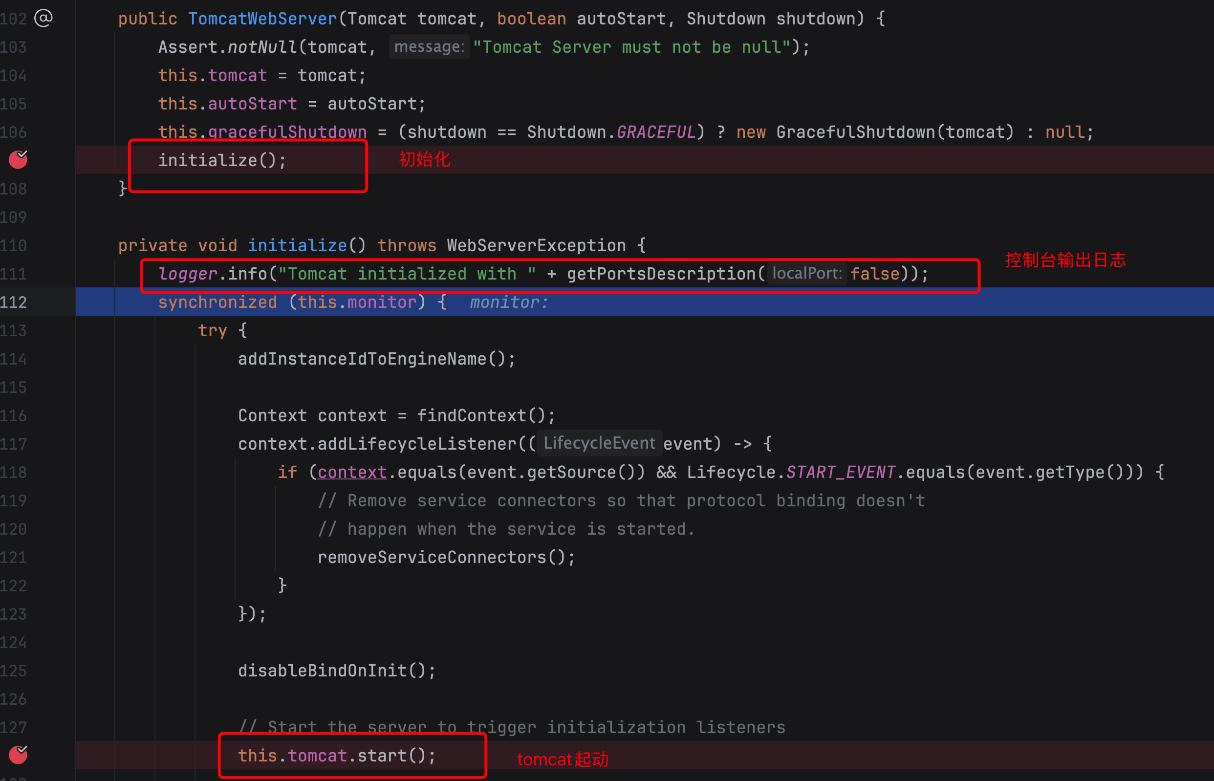This screenshot has height=781, width=1214.
Task: Toggle breakpoint on the initialize() call line
Action: [x=18, y=160]
